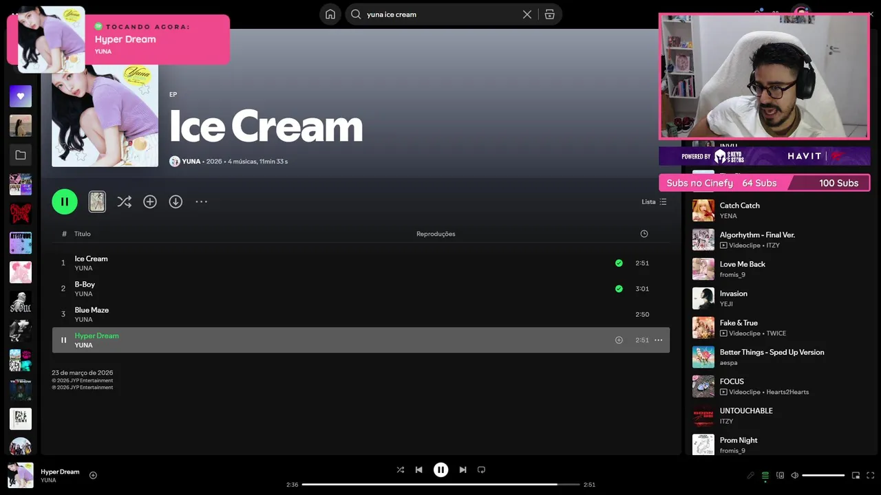Add Hyper Dream track to liked songs

click(x=619, y=340)
